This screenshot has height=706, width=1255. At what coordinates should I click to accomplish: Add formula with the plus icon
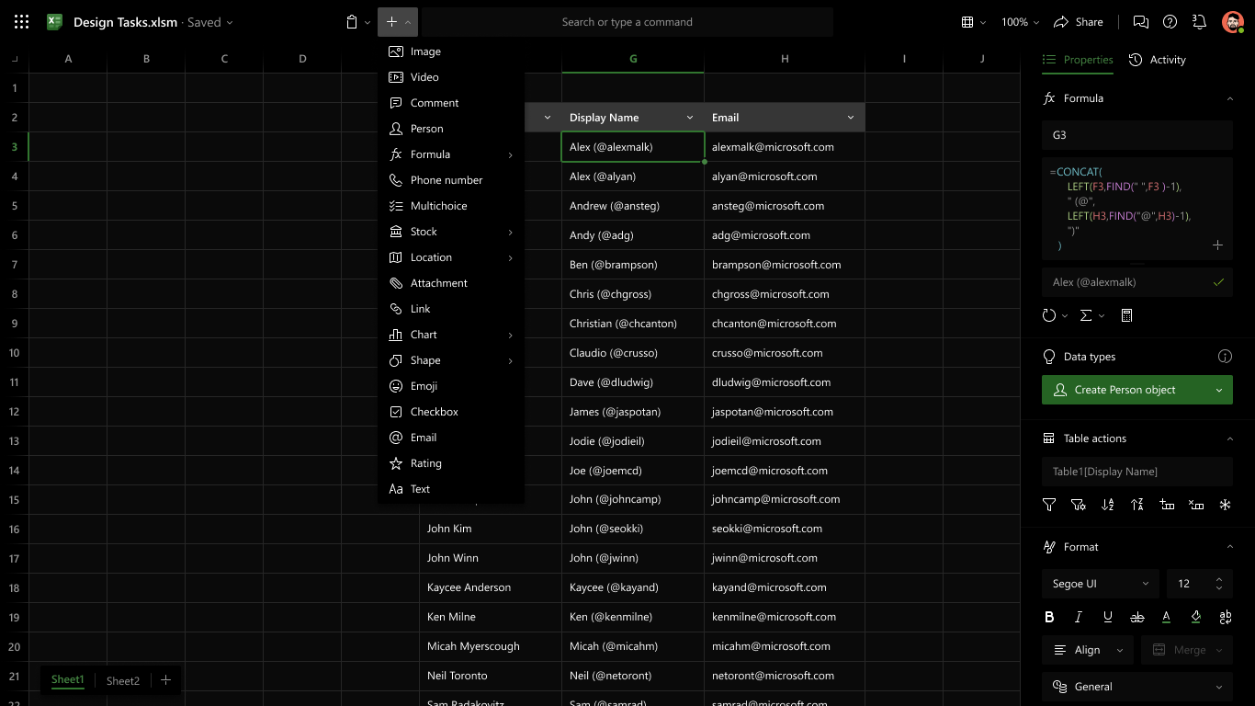(1217, 245)
